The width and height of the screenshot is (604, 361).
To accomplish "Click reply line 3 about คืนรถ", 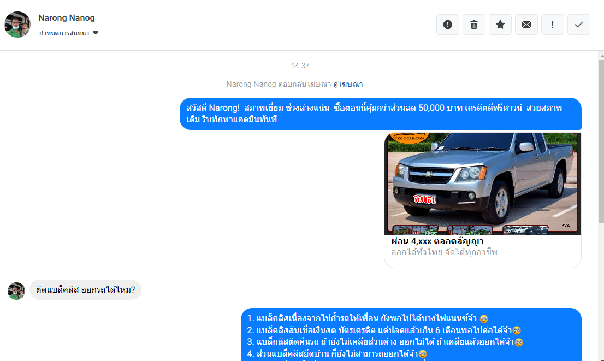I will click(x=385, y=342).
